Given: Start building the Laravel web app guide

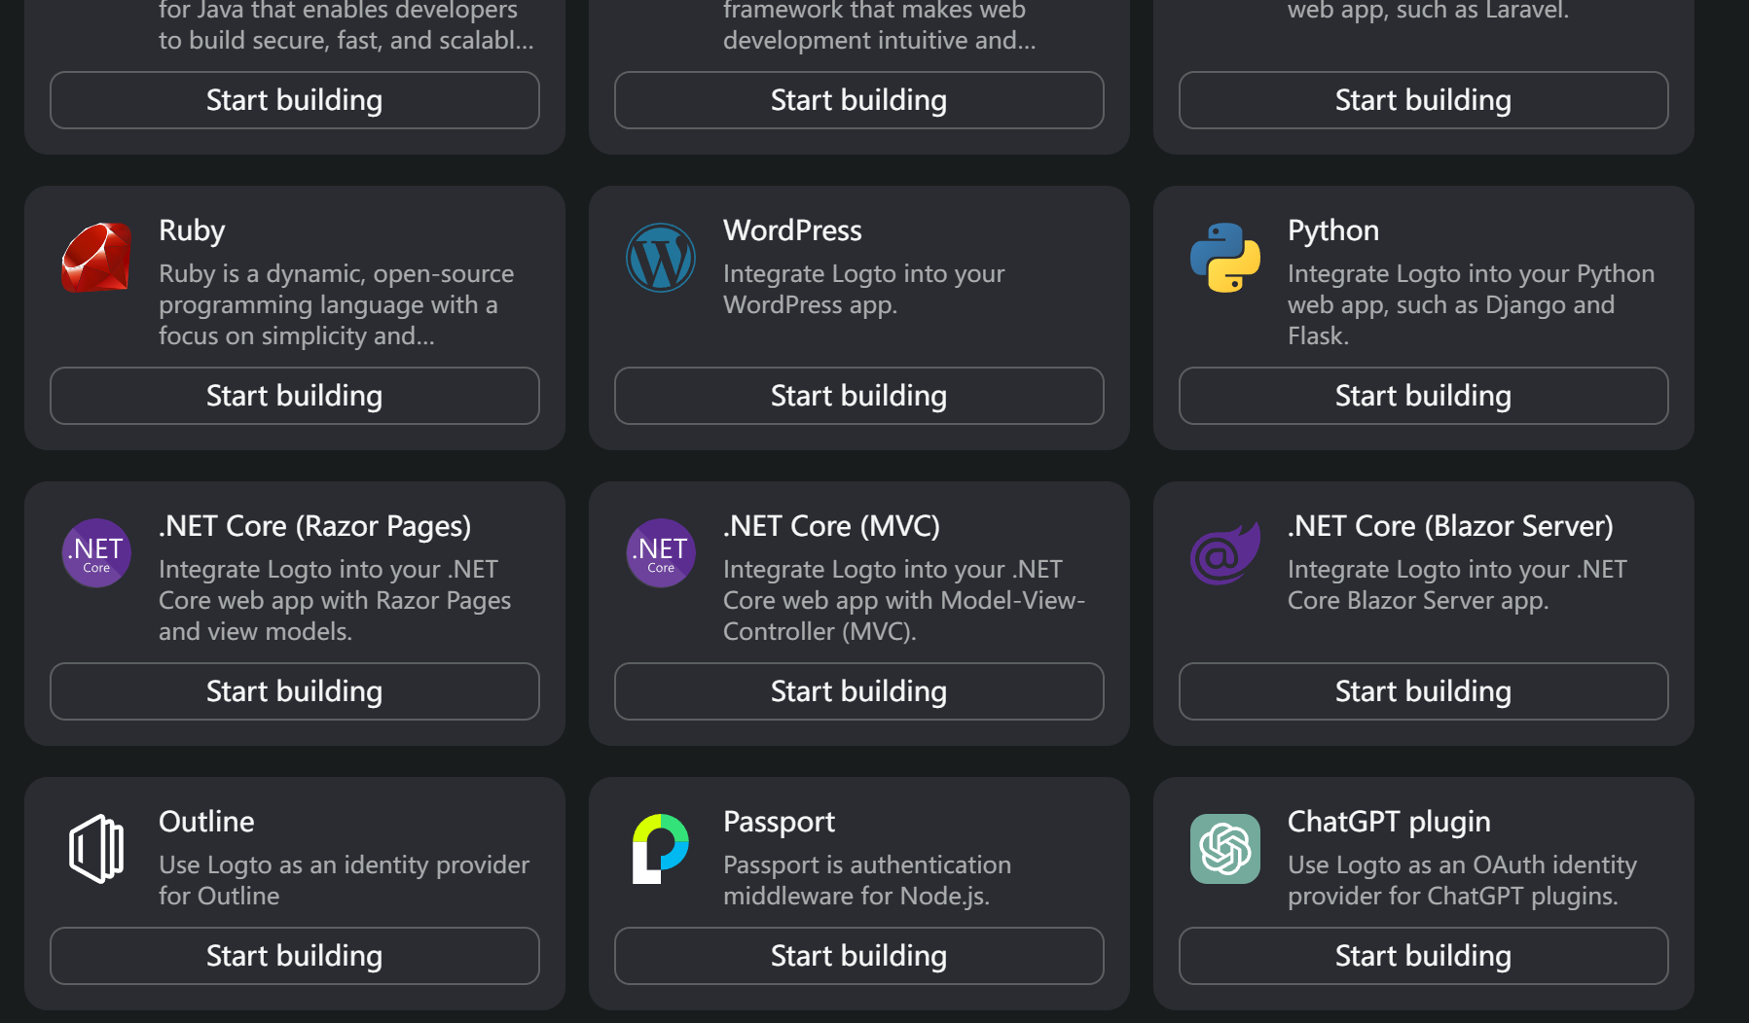Looking at the screenshot, I should [1424, 100].
